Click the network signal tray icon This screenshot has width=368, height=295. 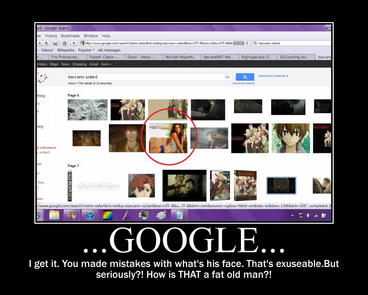click(x=316, y=215)
